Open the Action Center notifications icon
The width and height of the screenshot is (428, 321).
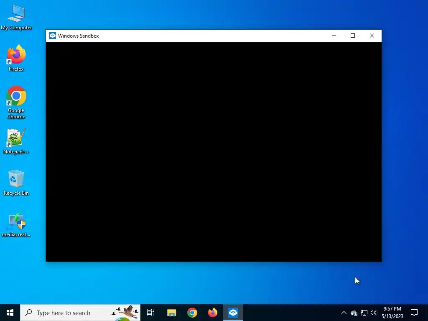[414, 313]
